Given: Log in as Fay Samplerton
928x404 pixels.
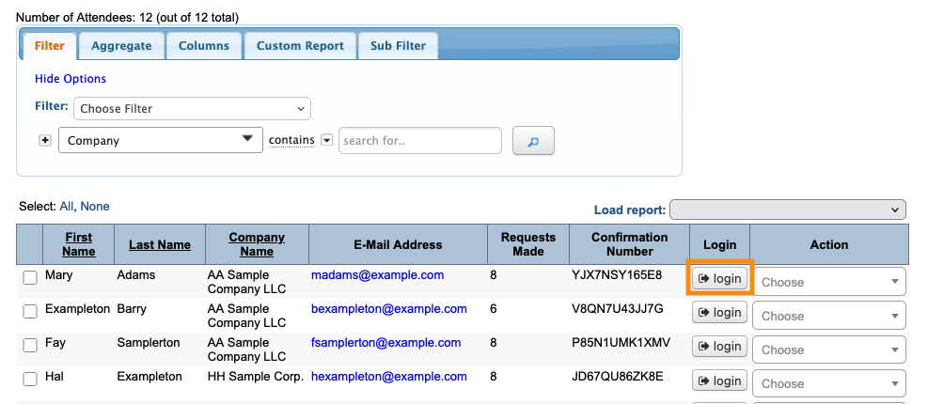Looking at the screenshot, I should click(x=719, y=346).
